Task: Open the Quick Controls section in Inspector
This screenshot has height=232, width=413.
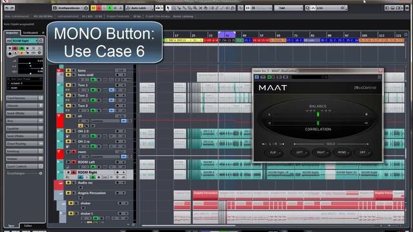Action: click(x=25, y=166)
